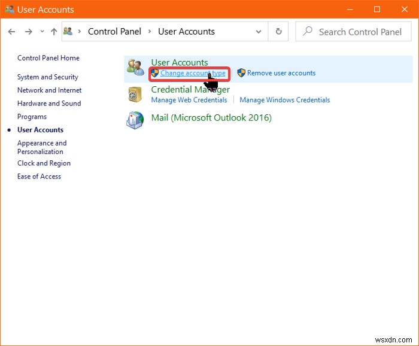This screenshot has height=346, width=419.
Task: Select the User Accounts breadcrumb
Action: click(x=186, y=32)
